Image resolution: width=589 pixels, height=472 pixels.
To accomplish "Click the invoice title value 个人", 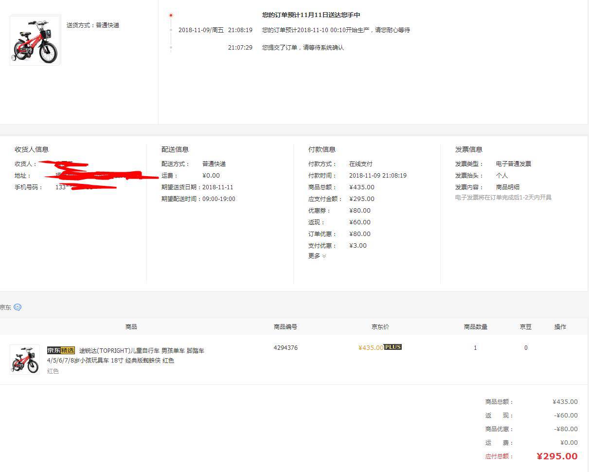I will (x=502, y=176).
